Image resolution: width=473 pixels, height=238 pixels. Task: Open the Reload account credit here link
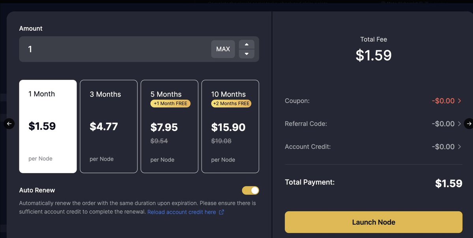(x=181, y=212)
